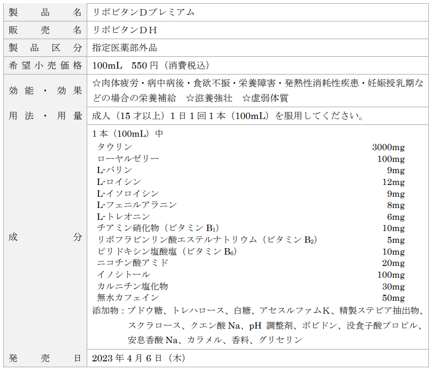Select the ingredient 無水カフェイン
This screenshot has width=432, height=371.
[128, 298]
